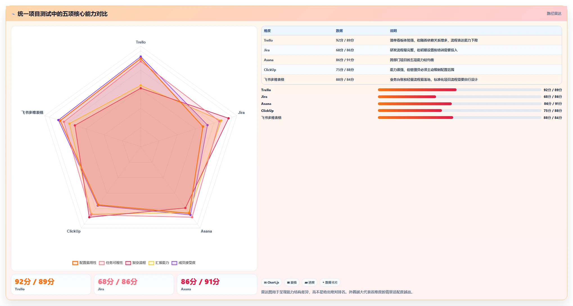
Task: Click the 说明 column header
Action: [393, 31]
